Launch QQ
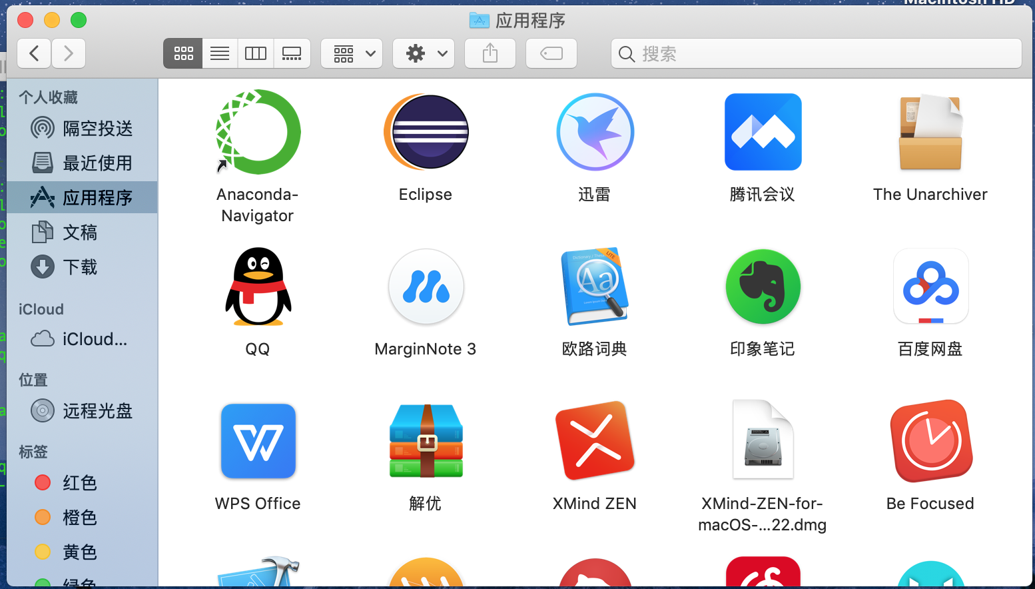 [x=258, y=287]
